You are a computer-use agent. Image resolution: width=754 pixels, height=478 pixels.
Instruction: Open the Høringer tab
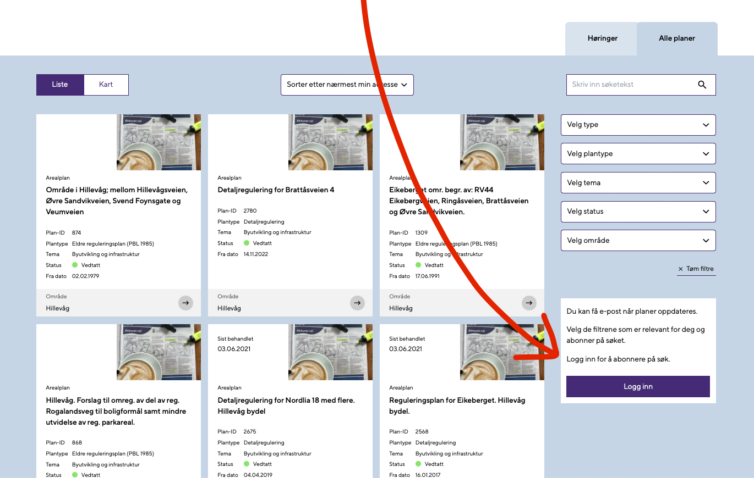[x=602, y=38]
